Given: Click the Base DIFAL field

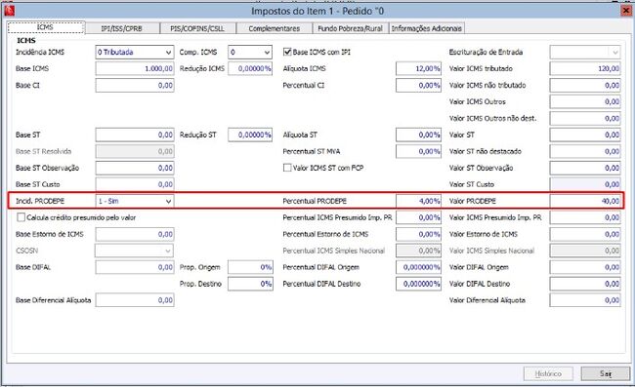Looking at the screenshot, I should coord(135,267).
